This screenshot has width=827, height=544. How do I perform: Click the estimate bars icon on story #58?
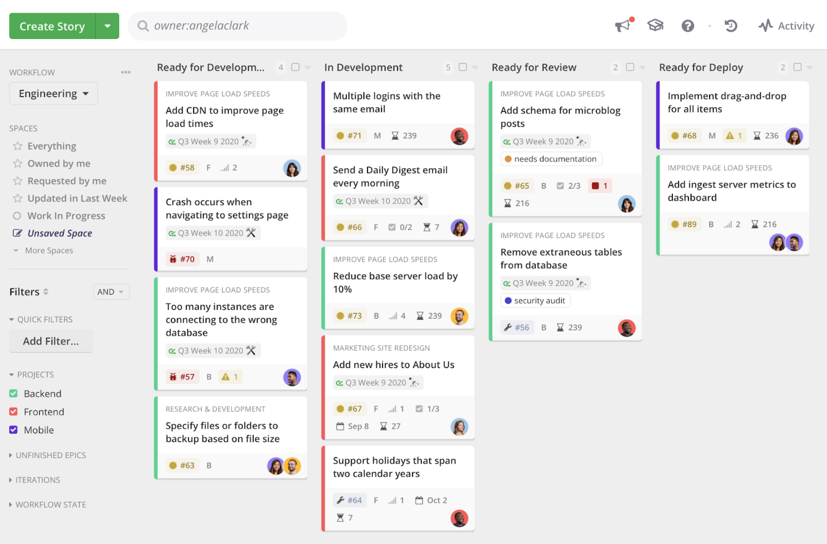pyautogui.click(x=224, y=168)
